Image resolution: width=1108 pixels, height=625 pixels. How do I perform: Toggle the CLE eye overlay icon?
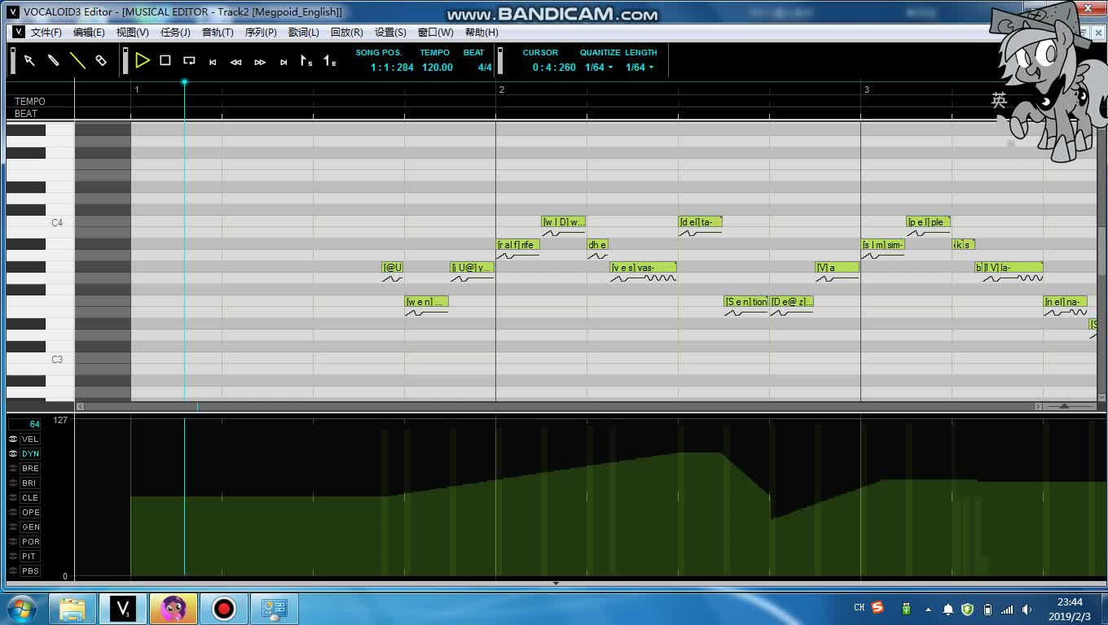13,498
